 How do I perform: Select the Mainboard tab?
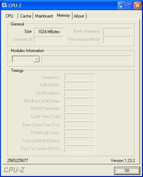click(44, 16)
